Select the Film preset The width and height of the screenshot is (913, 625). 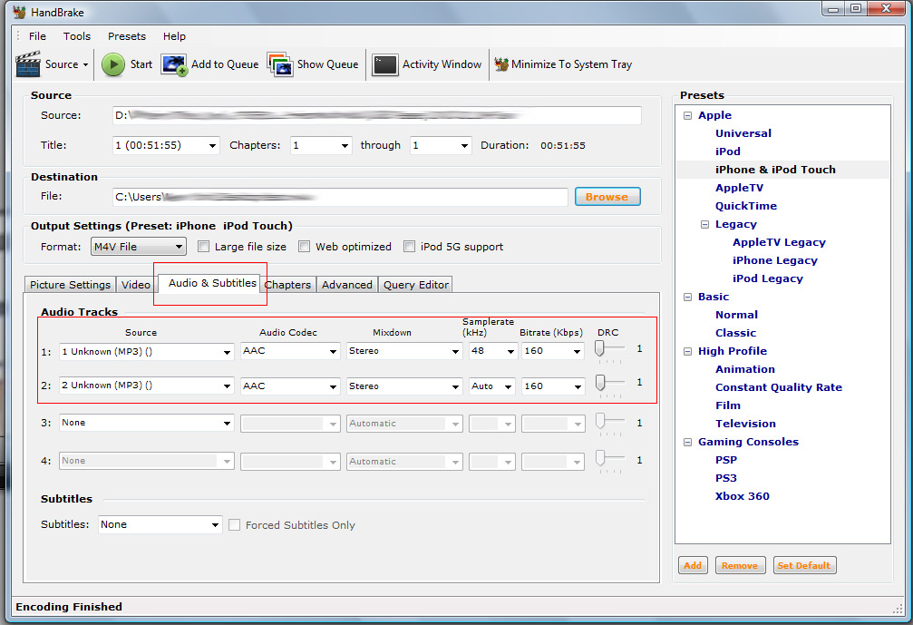pos(728,405)
